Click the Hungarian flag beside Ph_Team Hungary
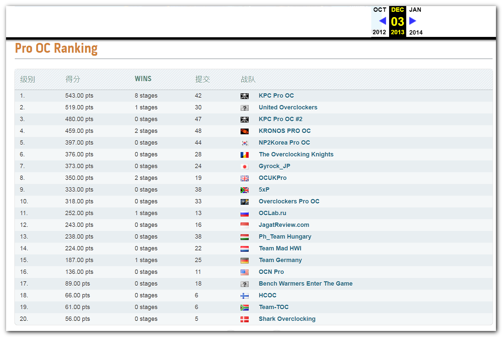 coord(245,237)
